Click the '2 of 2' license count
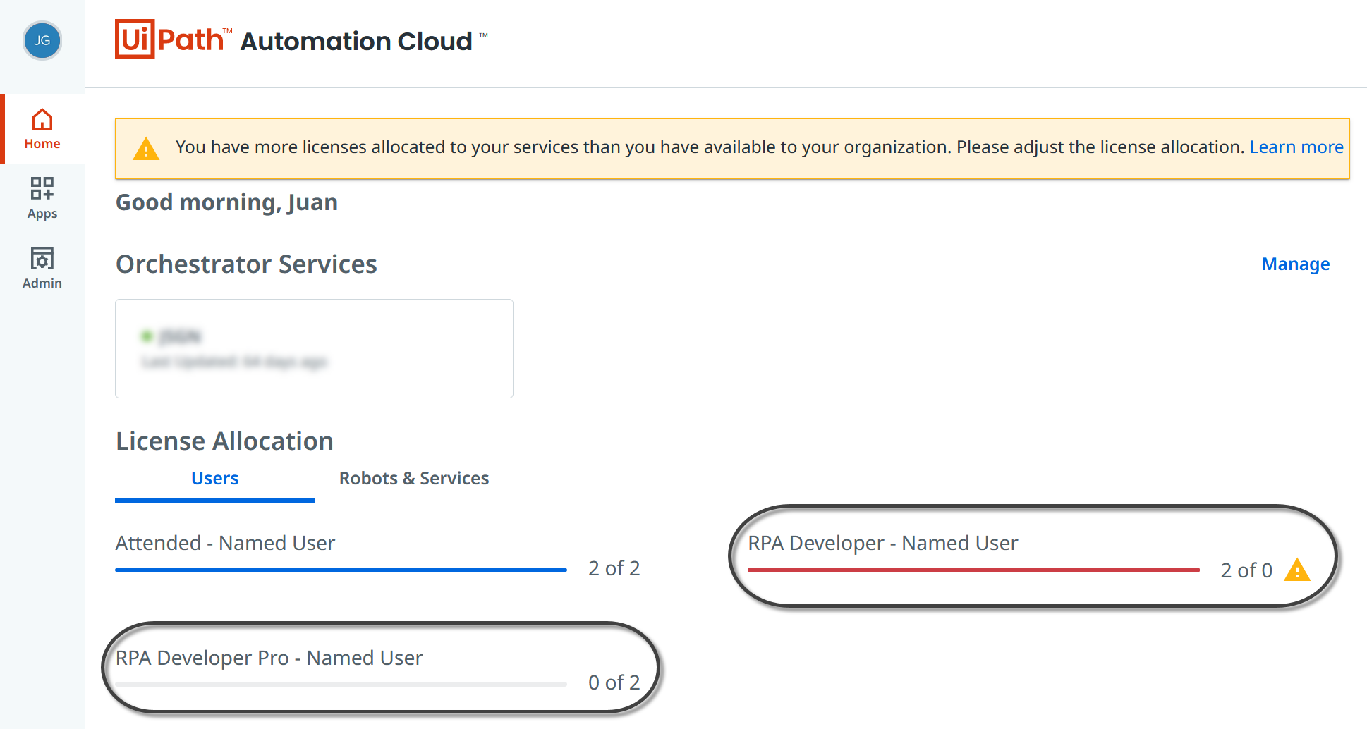The image size is (1367, 729). click(614, 568)
